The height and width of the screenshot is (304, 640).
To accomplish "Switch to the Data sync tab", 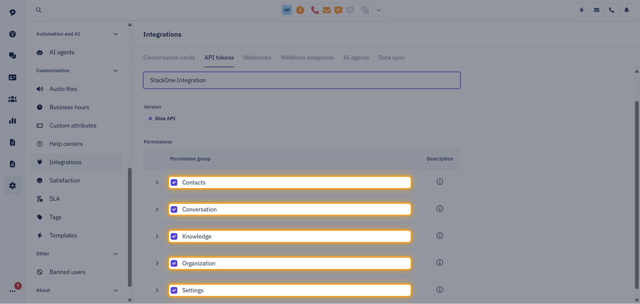I will click(391, 58).
